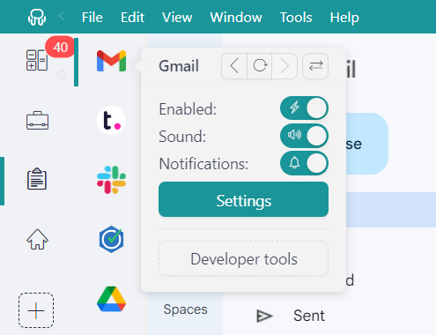This screenshot has width=436, height=335.
Task: Open the File menu
Action: click(x=92, y=18)
